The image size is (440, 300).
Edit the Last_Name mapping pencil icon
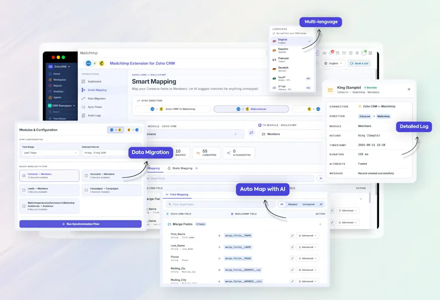[292, 247]
